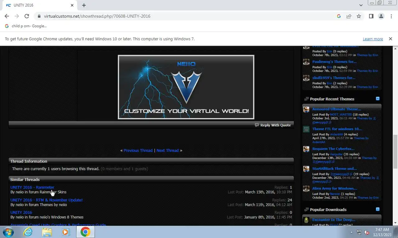Go back to the previous page
The width and height of the screenshot is (398, 238).
point(7,16)
